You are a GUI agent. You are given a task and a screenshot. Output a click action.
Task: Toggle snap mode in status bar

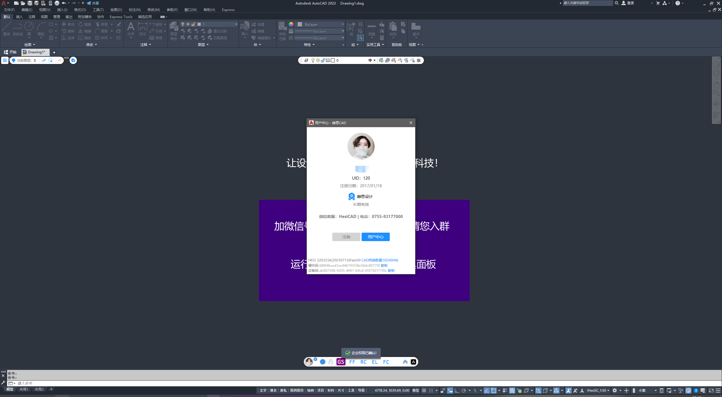(431, 391)
